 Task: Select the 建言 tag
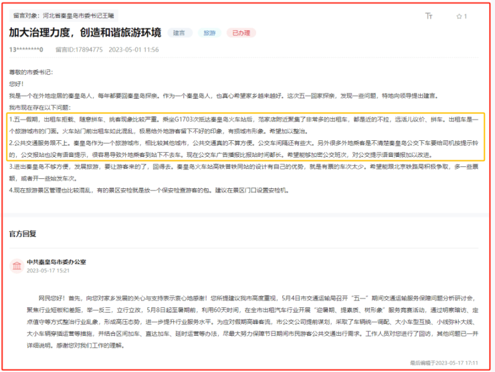pos(179,33)
